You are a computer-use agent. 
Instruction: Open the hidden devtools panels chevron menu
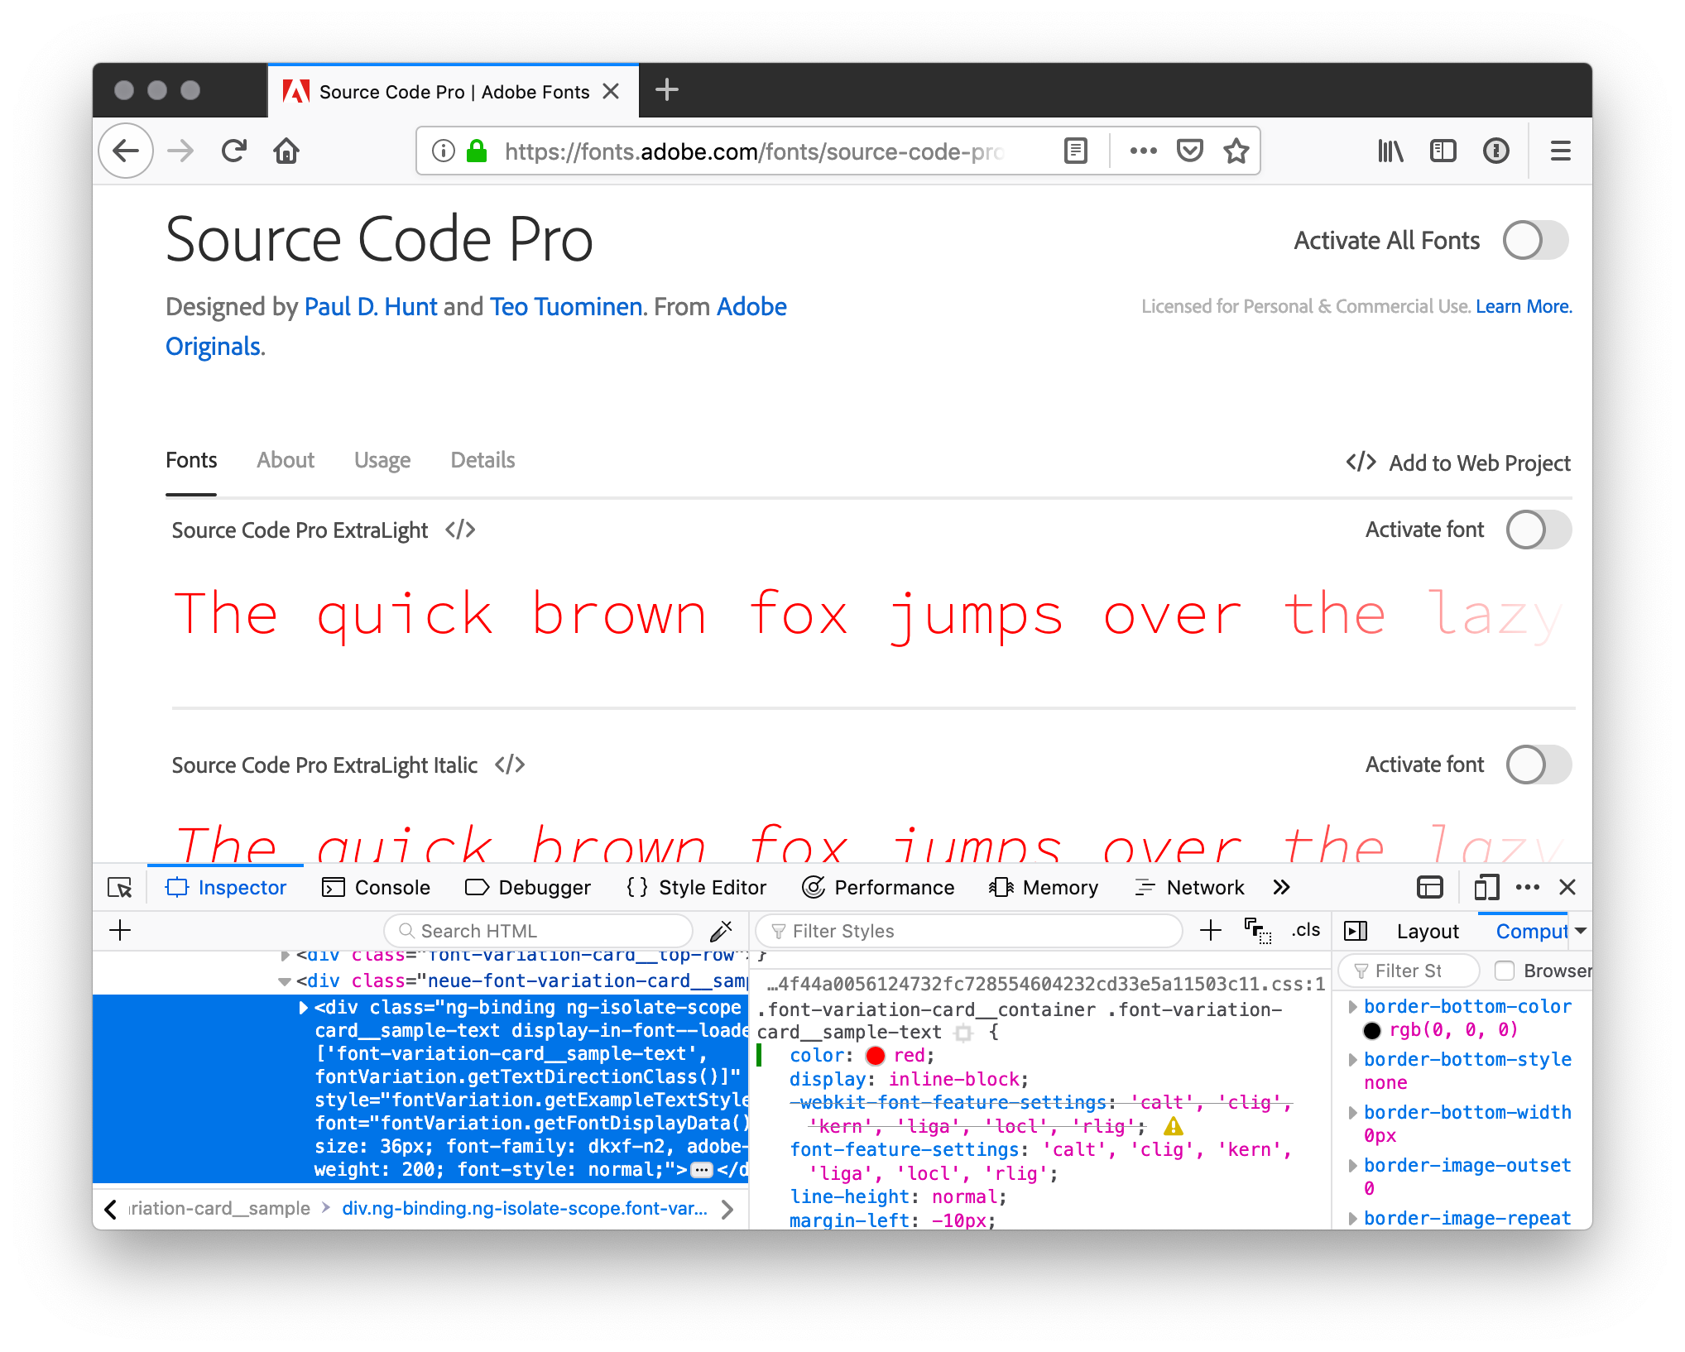pos(1281,887)
